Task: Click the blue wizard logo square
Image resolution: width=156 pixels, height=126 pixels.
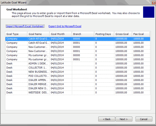Action: pos(148,12)
